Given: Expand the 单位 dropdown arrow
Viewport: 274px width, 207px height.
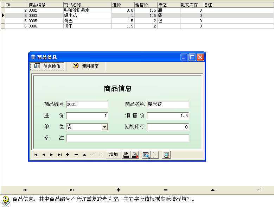Looking at the screenshot, I should [x=104, y=127].
